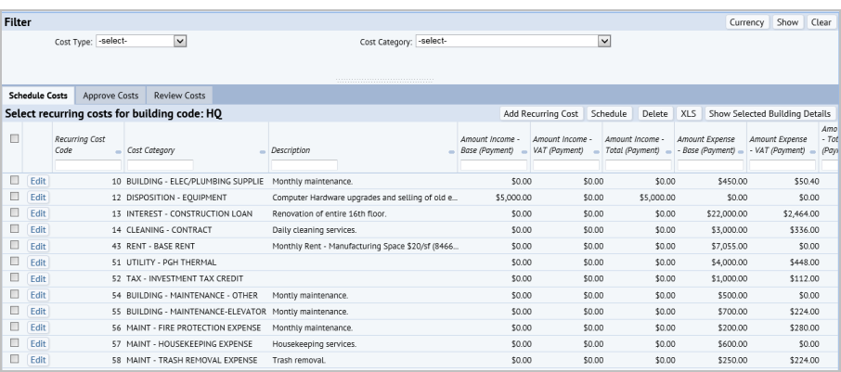Viewport: 841px width, 372px height.
Task: Click the Add Recurring Cost button
Action: [540, 113]
